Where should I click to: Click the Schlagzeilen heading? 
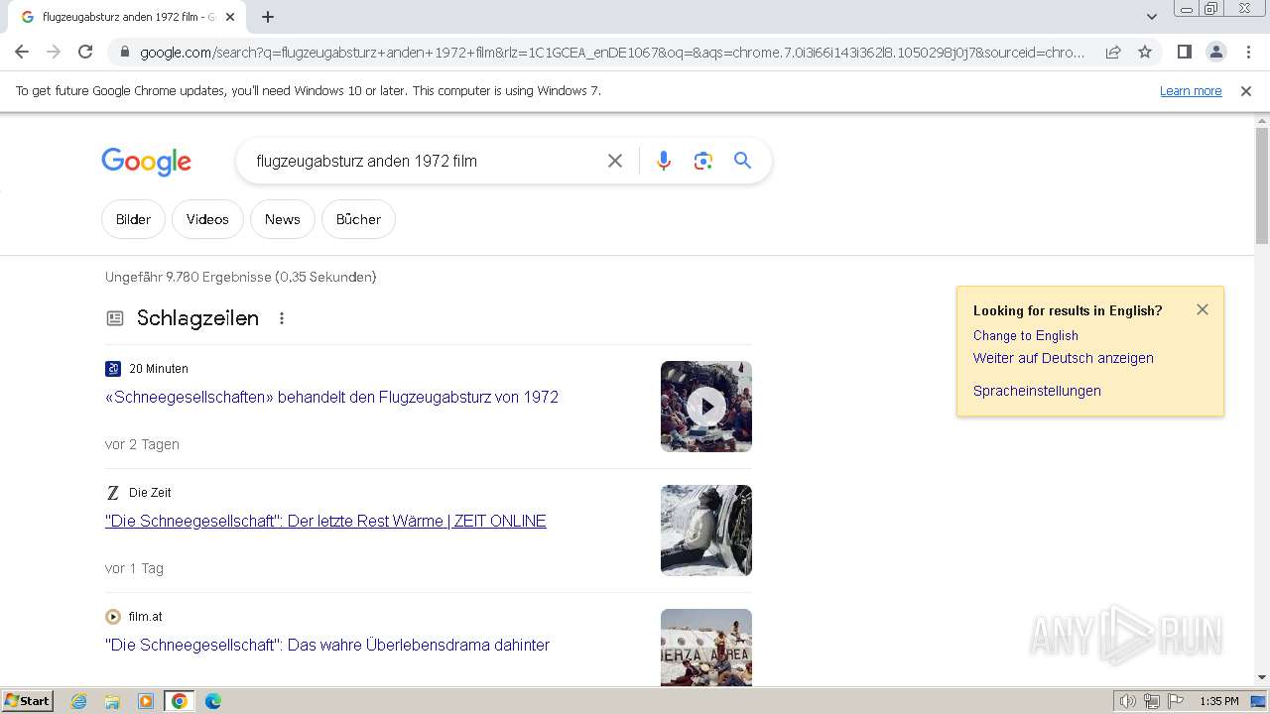(x=197, y=318)
